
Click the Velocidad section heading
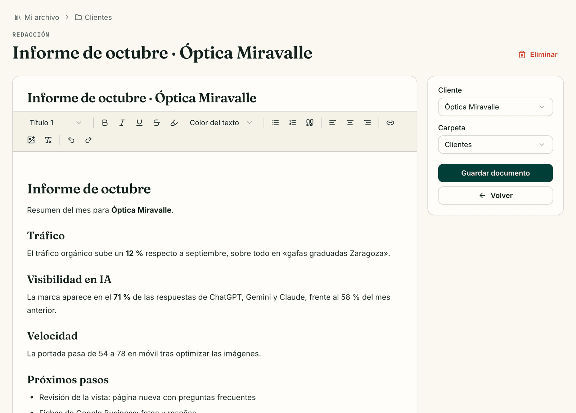[52, 336]
